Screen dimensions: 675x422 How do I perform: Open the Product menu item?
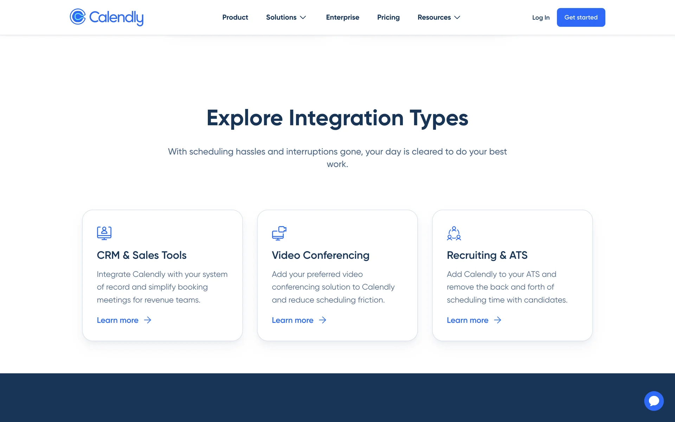[235, 17]
